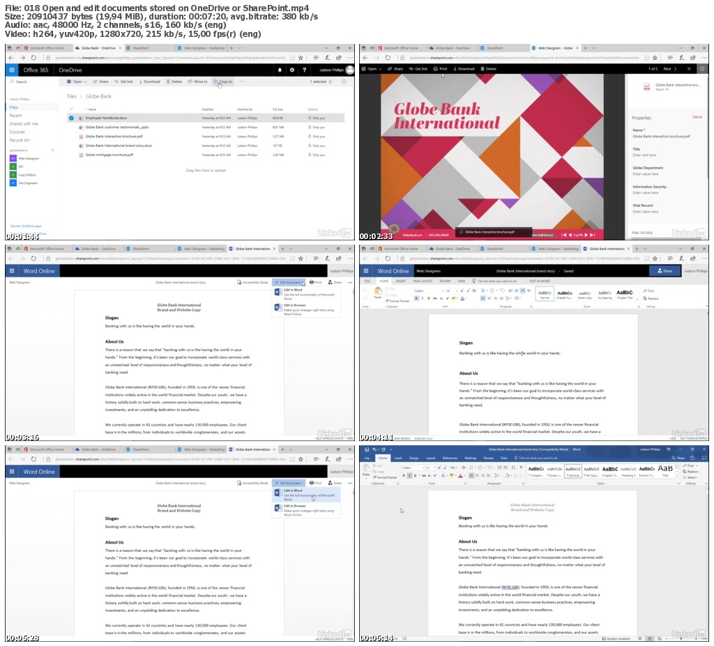Click the notifications bell in the OneDrive header

pyautogui.click(x=280, y=70)
